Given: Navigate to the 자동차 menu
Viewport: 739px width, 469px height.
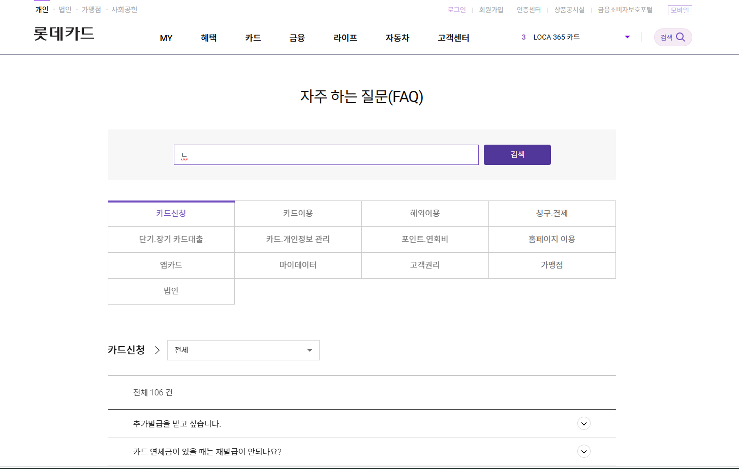Looking at the screenshot, I should pyautogui.click(x=397, y=38).
